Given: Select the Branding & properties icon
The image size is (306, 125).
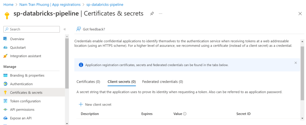Looking at the screenshot, I should (x=5, y=75).
